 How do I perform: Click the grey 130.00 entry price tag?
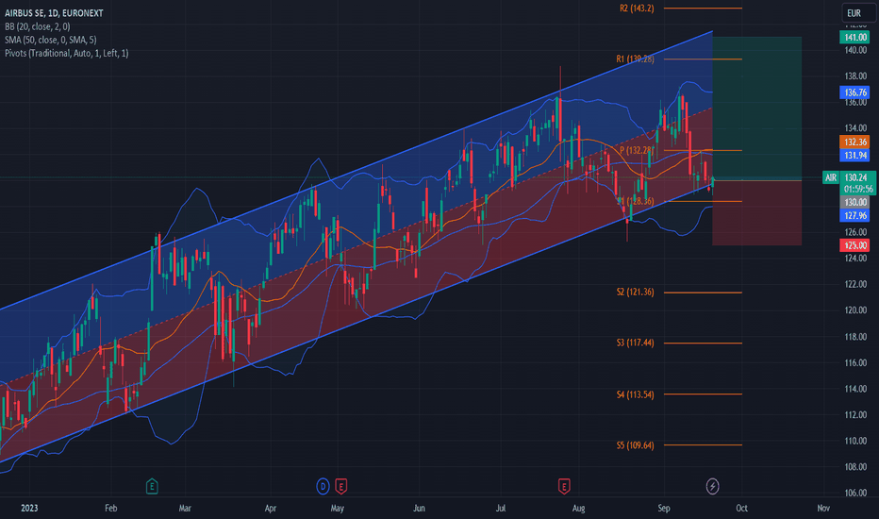click(x=855, y=202)
